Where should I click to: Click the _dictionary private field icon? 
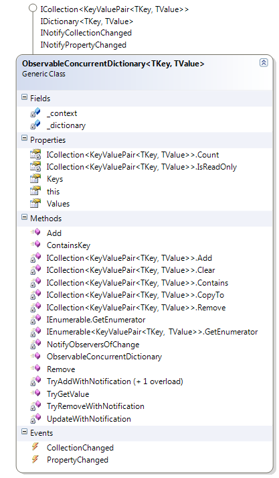coord(35,125)
